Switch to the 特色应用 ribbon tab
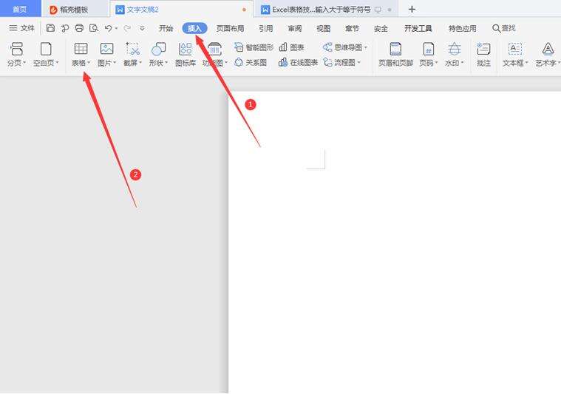The image size is (561, 394). tap(462, 28)
